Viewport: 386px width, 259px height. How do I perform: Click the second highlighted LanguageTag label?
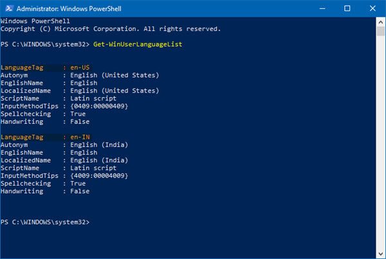(22, 138)
